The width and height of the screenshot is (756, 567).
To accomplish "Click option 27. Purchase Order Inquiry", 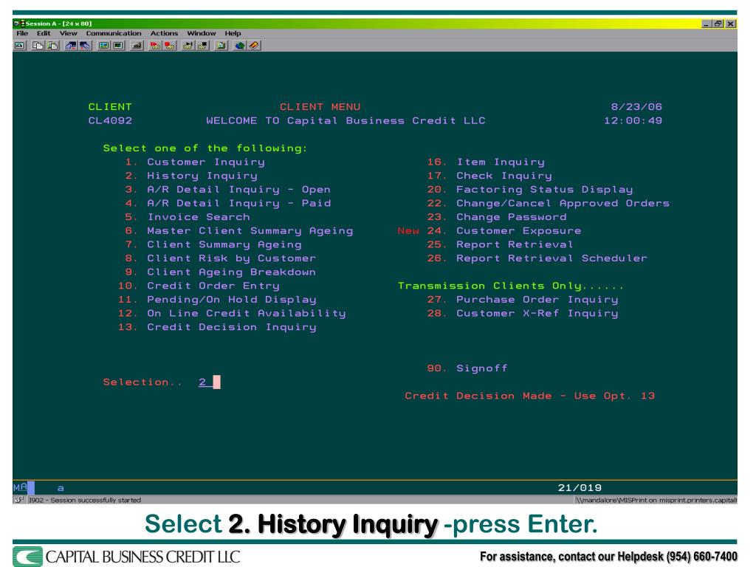I will pos(522,300).
